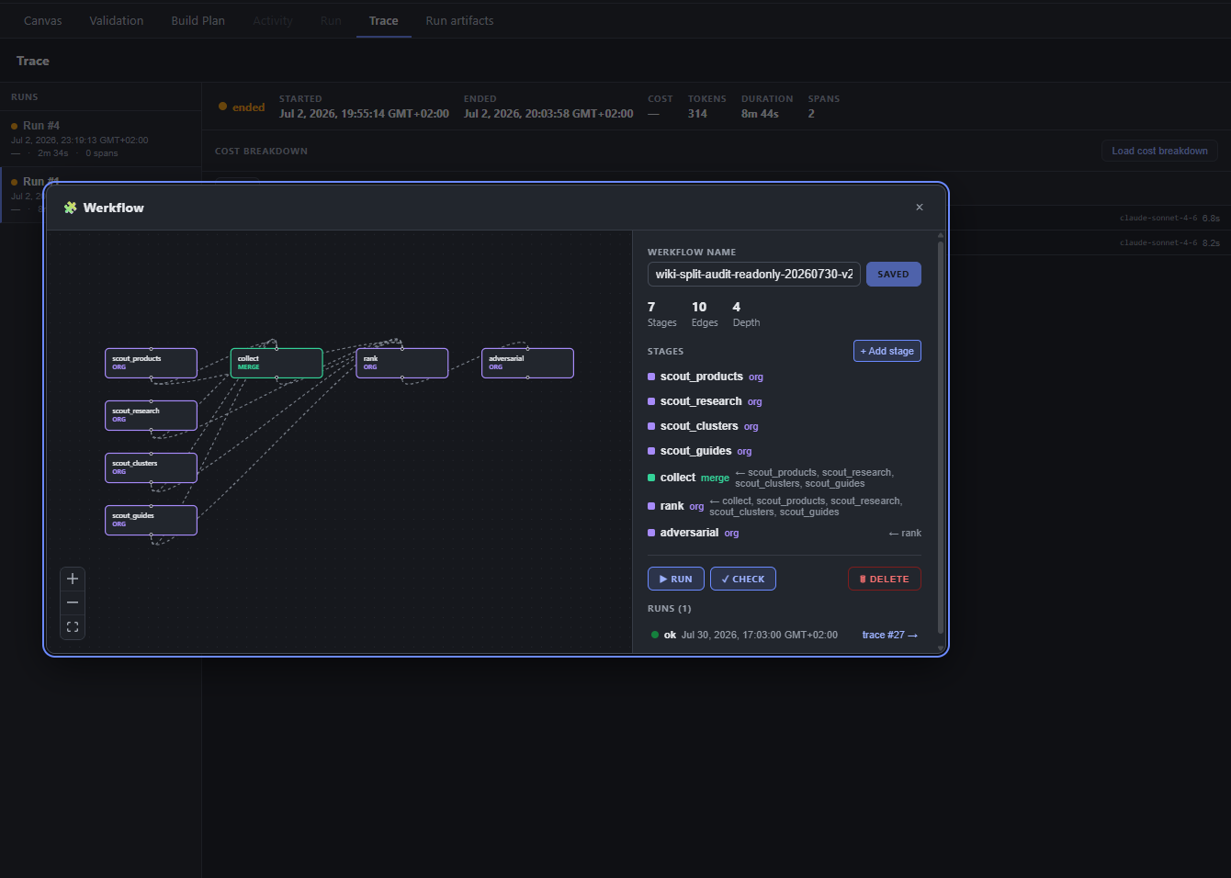Switch to the Run artifacts tab

click(459, 20)
